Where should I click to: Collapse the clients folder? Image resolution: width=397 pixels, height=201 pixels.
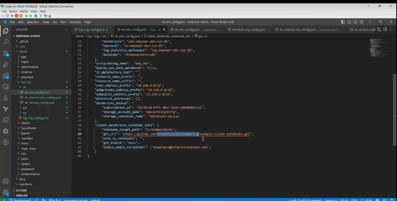(23, 52)
